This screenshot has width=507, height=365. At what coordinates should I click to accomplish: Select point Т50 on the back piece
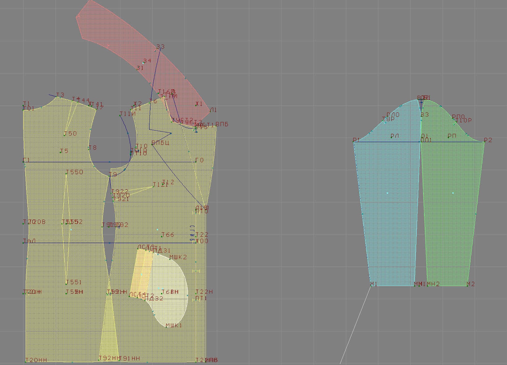tap(65, 135)
